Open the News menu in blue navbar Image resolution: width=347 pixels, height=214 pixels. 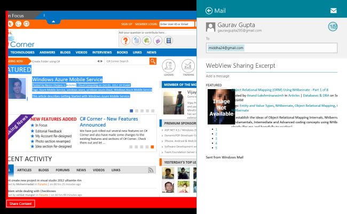click(152, 52)
